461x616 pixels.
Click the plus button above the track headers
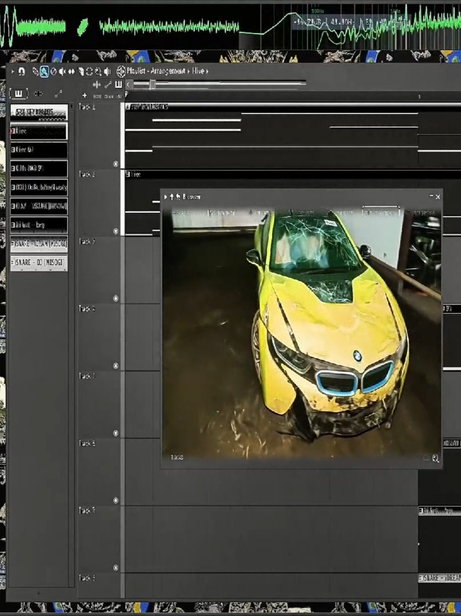pos(85,95)
